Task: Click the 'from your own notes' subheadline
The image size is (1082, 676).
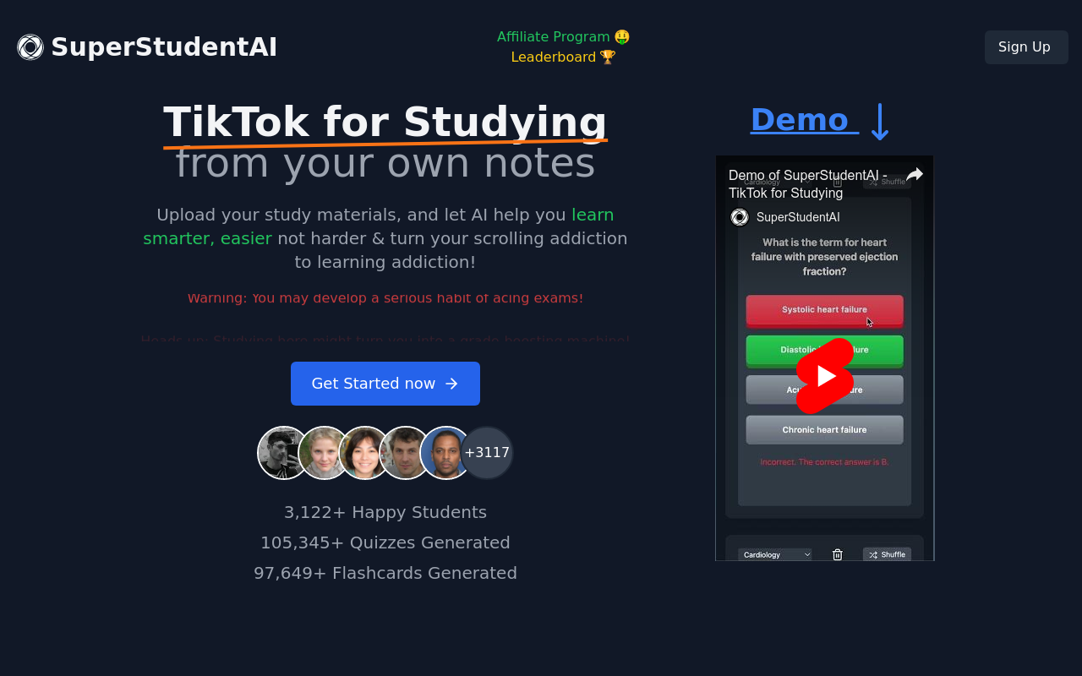Action: 385,163
